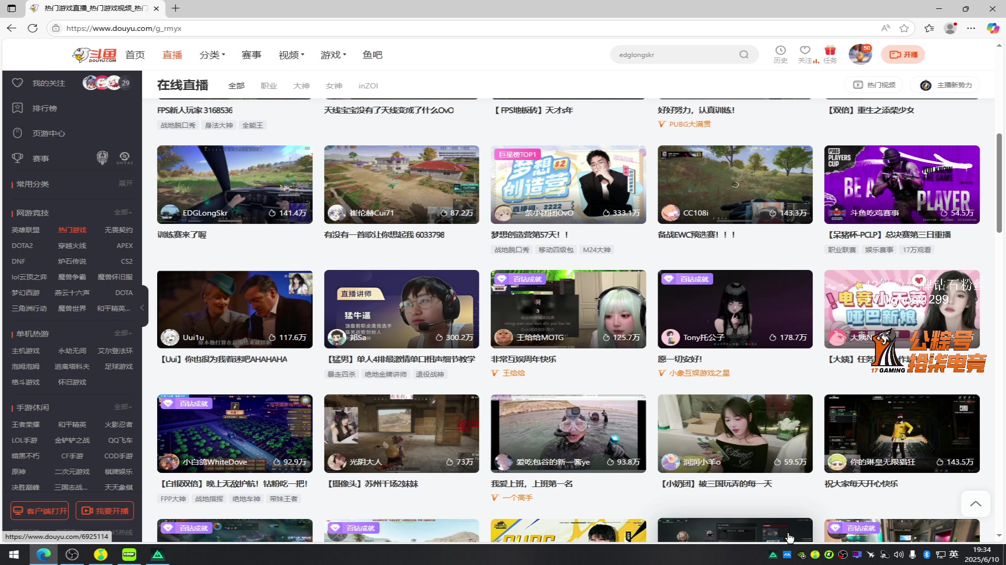Click the 主播新势力 button
1006x565 pixels.
click(x=946, y=85)
